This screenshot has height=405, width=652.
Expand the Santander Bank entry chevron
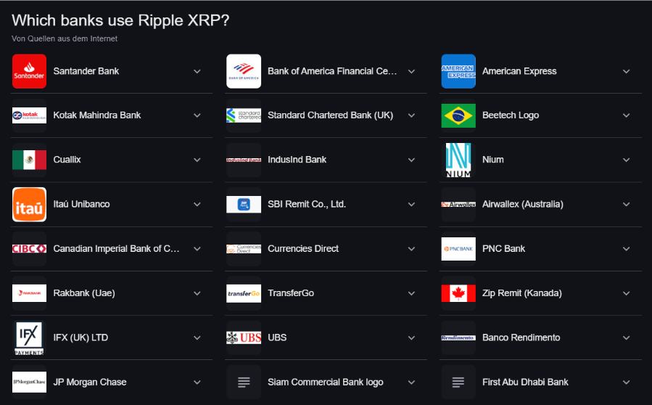pos(197,72)
